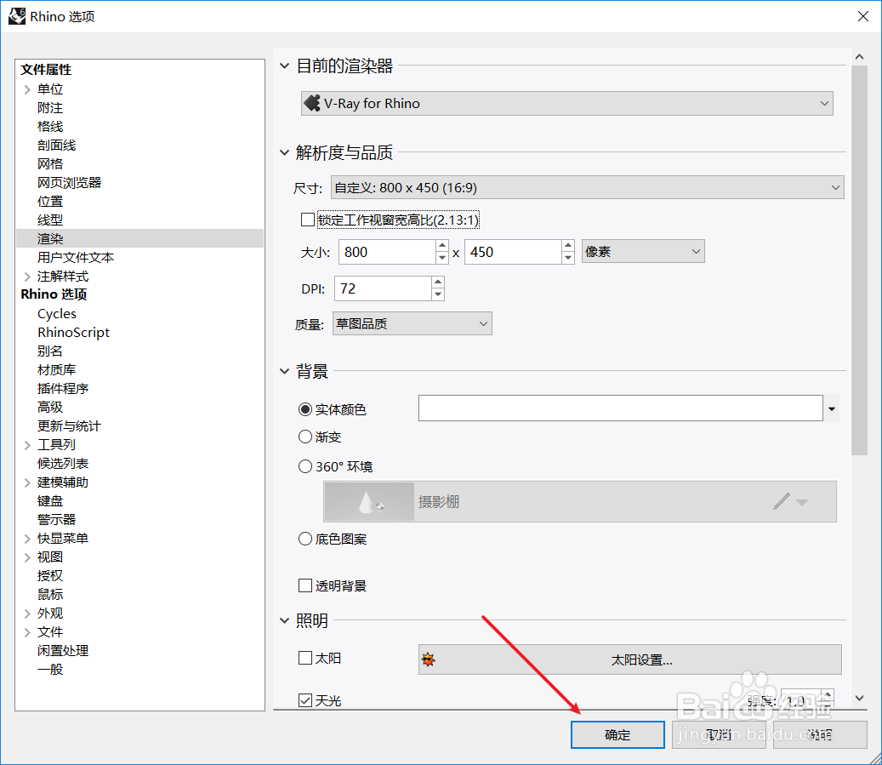This screenshot has width=882, height=765.
Task: Select 剖面线 in the options tree
Action: pyautogui.click(x=56, y=146)
